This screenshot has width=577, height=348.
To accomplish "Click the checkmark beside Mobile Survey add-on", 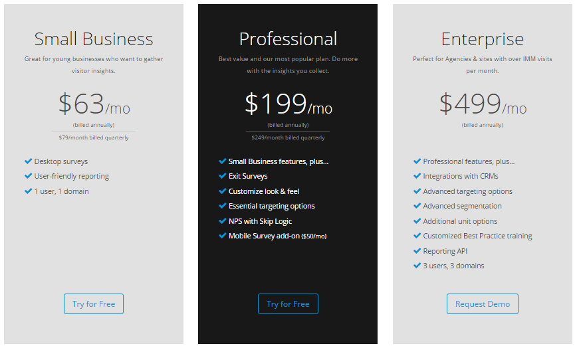I will pos(222,236).
